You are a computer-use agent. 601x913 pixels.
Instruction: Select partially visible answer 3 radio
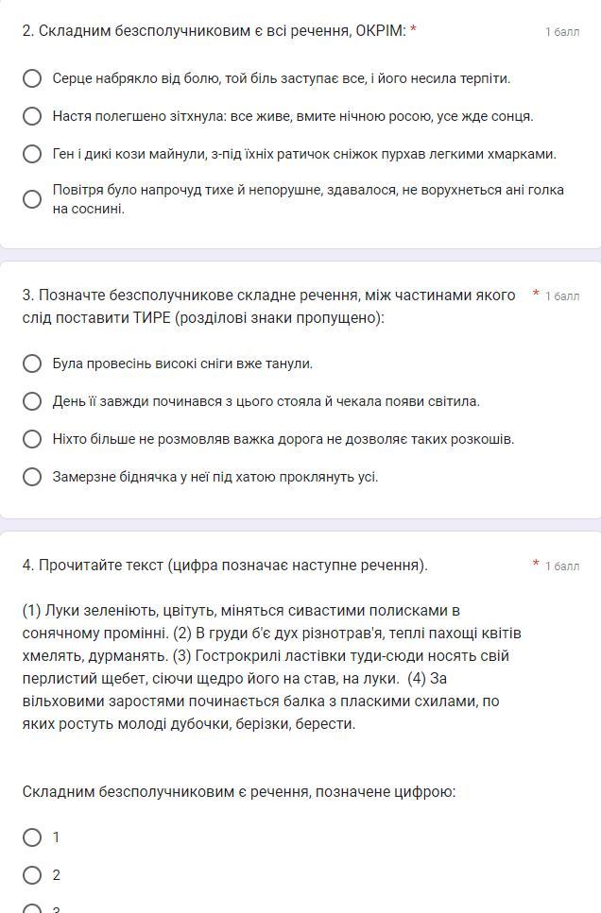[x=32, y=909]
